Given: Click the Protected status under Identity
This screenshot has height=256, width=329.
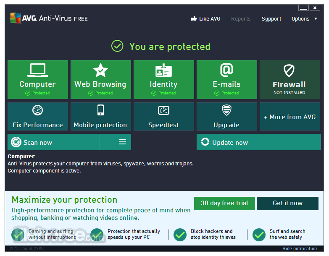Looking at the screenshot, I should pyautogui.click(x=163, y=93).
